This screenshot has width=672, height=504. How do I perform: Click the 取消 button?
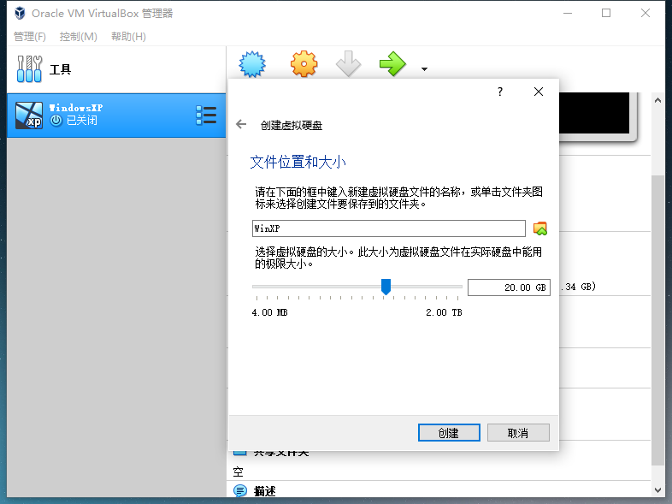coord(518,433)
